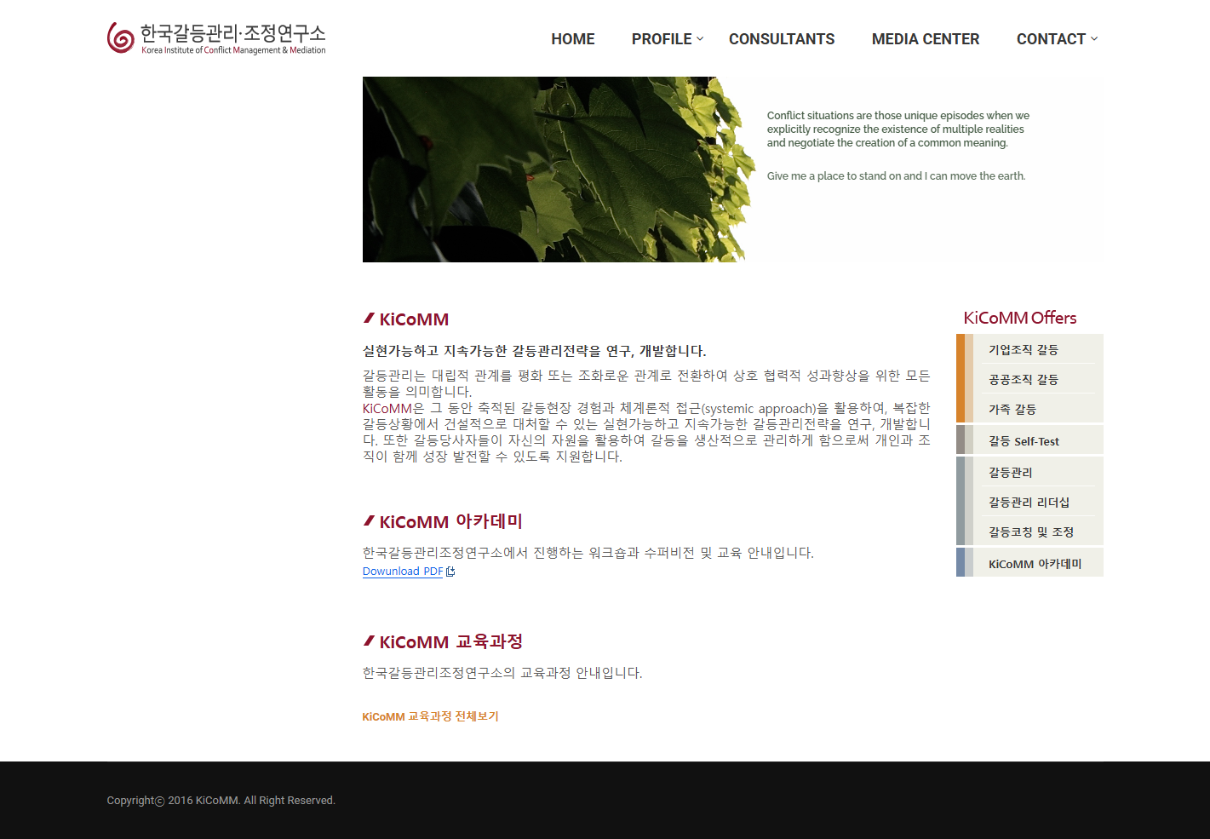Click the KiCoMM 아카데미 section heading
This screenshot has height=839, width=1210.
(x=450, y=521)
